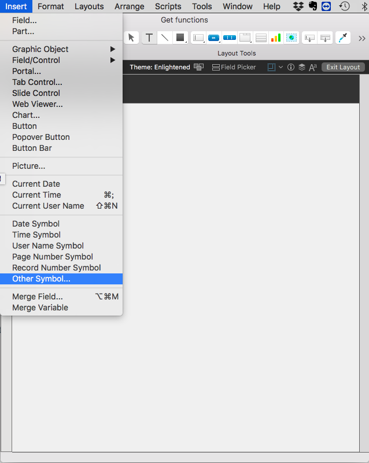Open the Help menu
Image resolution: width=369 pixels, height=463 pixels.
point(272,6)
